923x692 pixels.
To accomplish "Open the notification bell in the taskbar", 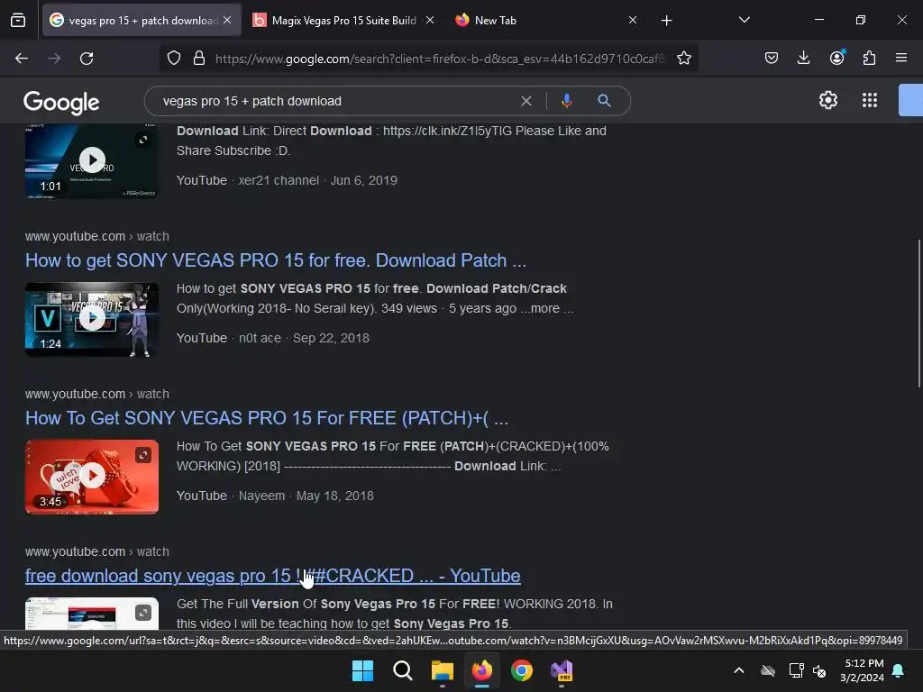I will 899,670.
